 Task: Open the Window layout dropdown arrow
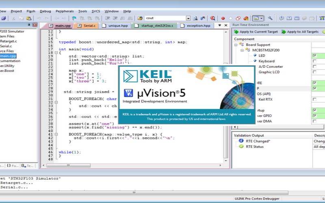(262, 18)
